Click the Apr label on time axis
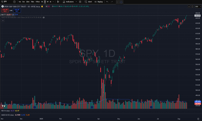Viewport: 202px width, 121px height. click(x=98, y=119)
